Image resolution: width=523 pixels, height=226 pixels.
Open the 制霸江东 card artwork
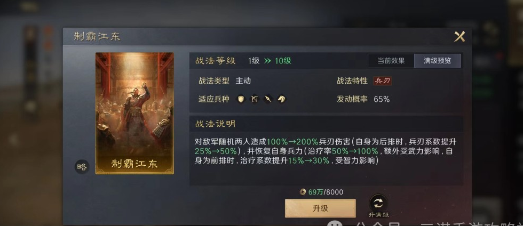tap(134, 114)
